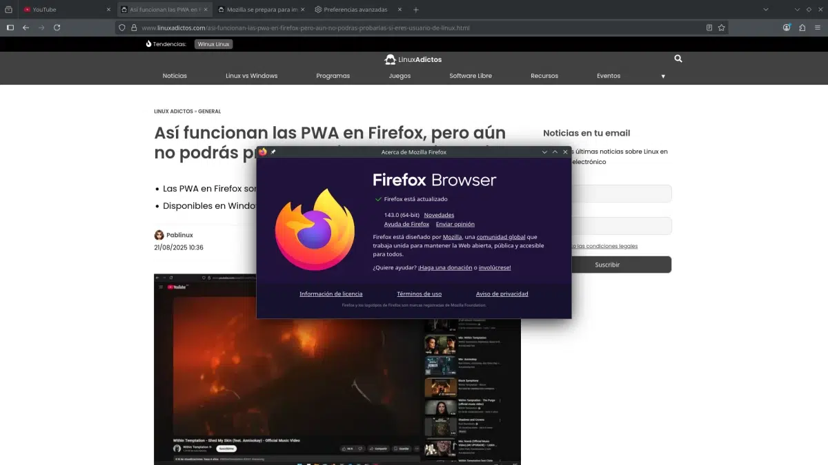
Task: Open the tracking protection shield icon
Action: 121,28
